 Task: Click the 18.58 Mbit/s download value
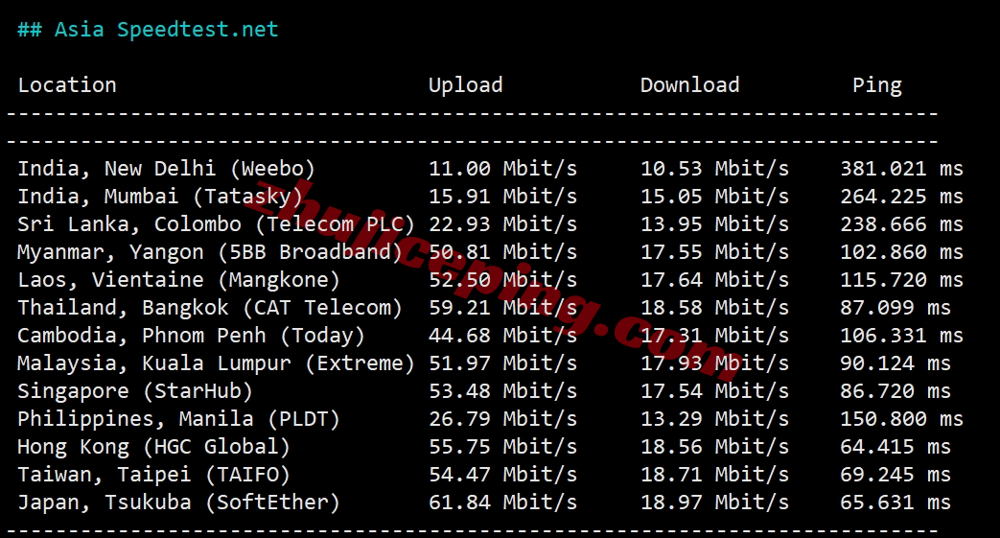(714, 308)
